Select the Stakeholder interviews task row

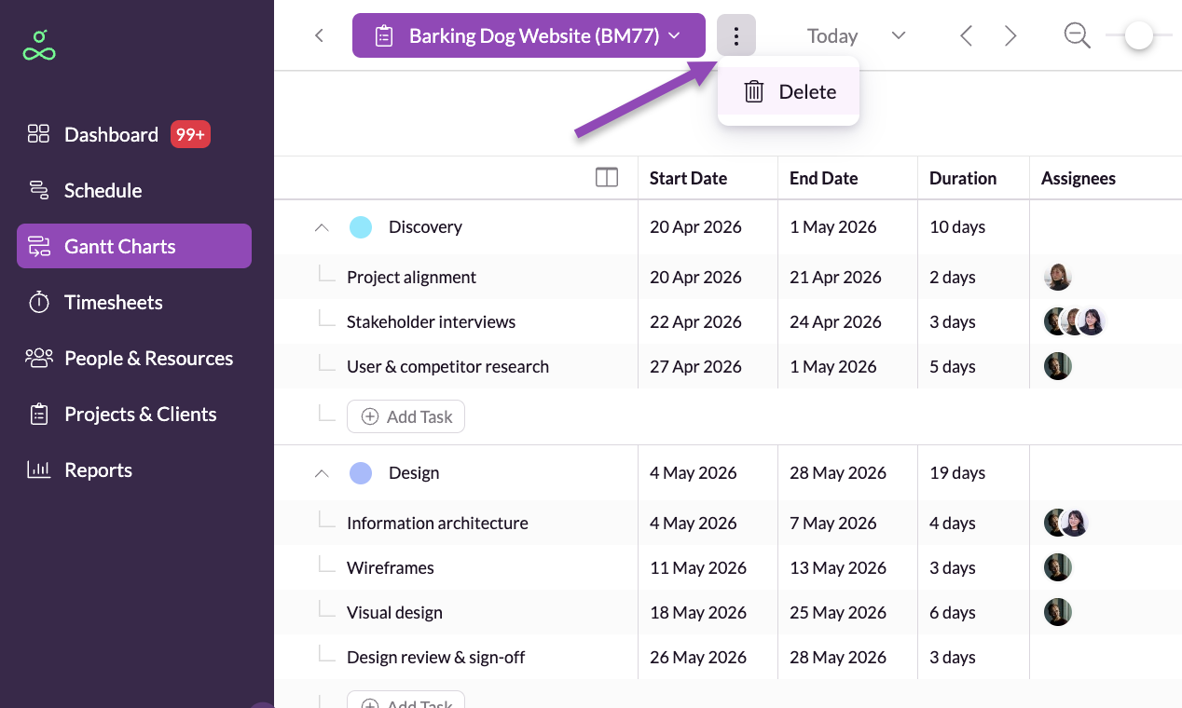pos(431,321)
